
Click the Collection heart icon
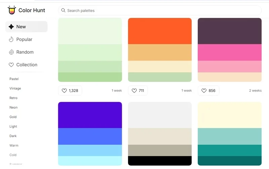(11, 65)
